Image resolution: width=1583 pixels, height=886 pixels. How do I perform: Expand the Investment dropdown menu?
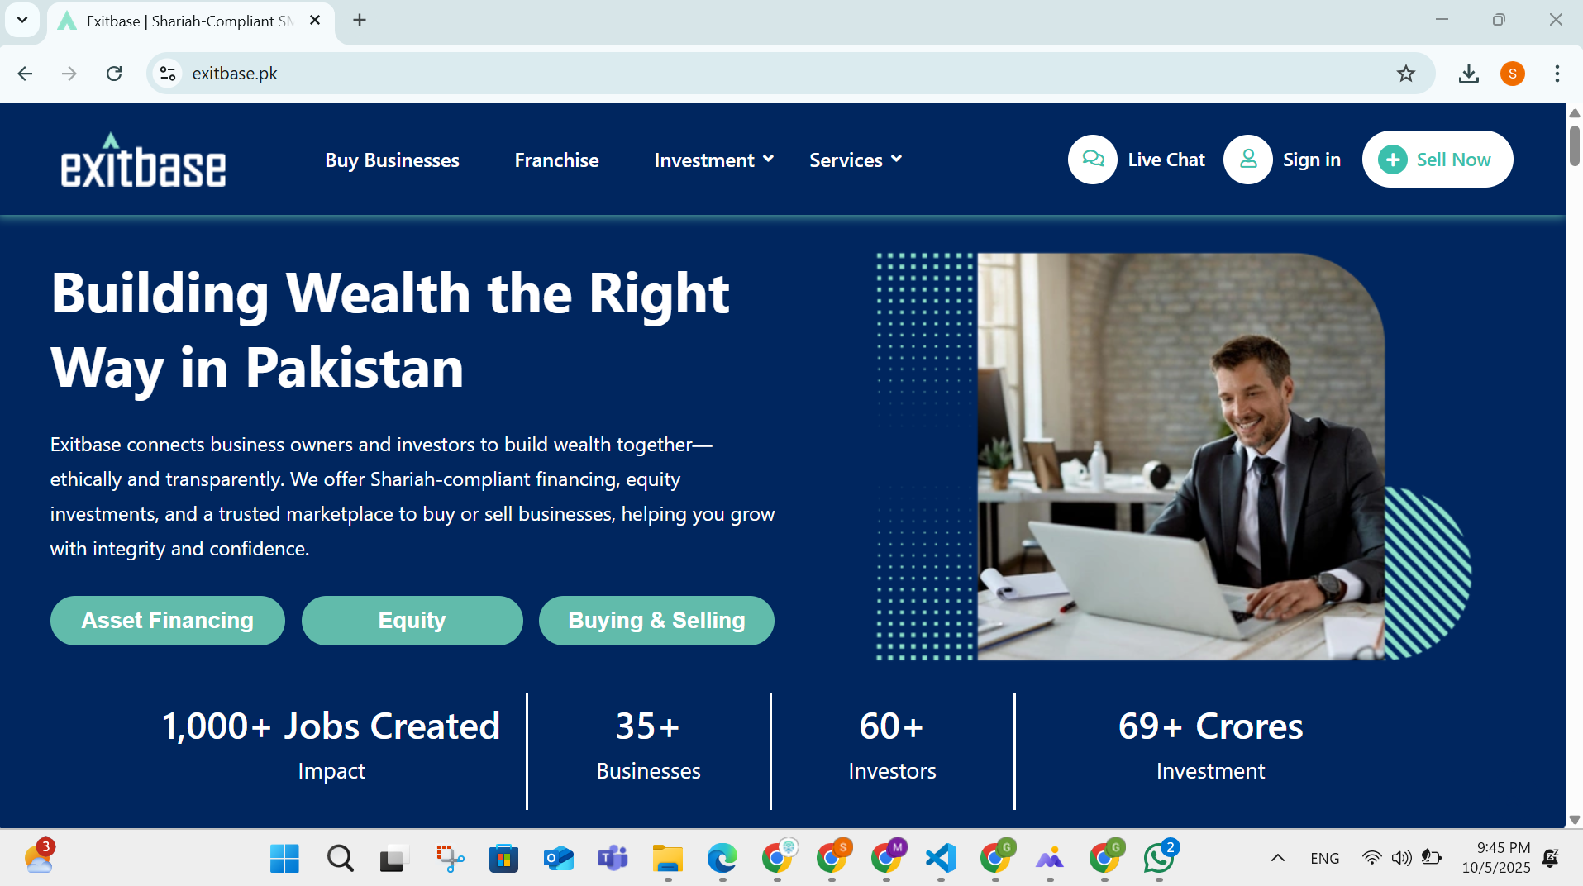click(x=713, y=160)
